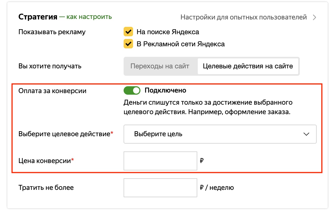Click the 'Подключено' status label
This screenshot has width=334, height=213.
165,90
